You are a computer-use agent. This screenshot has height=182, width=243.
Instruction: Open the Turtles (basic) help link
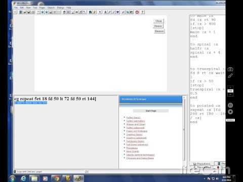[133, 117]
